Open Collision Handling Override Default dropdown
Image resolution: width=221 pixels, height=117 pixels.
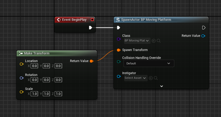click(x=149, y=63)
